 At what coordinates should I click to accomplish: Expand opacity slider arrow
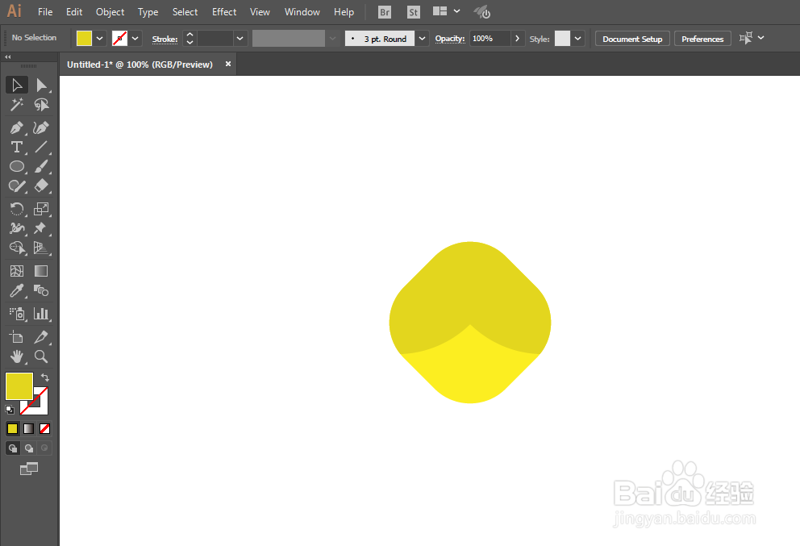click(x=518, y=38)
